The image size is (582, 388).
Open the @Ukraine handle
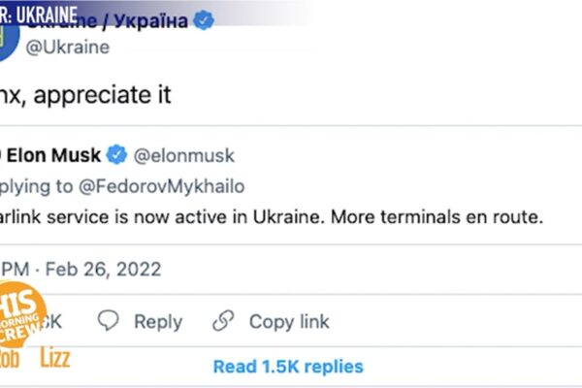pos(68,48)
